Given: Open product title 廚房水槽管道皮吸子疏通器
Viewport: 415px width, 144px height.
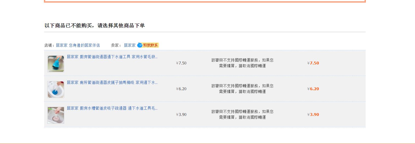Looking at the screenshot, I should point(112,108).
